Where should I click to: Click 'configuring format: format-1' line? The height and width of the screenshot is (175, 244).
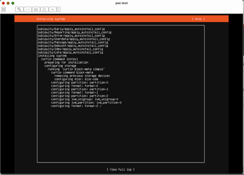[75, 93]
